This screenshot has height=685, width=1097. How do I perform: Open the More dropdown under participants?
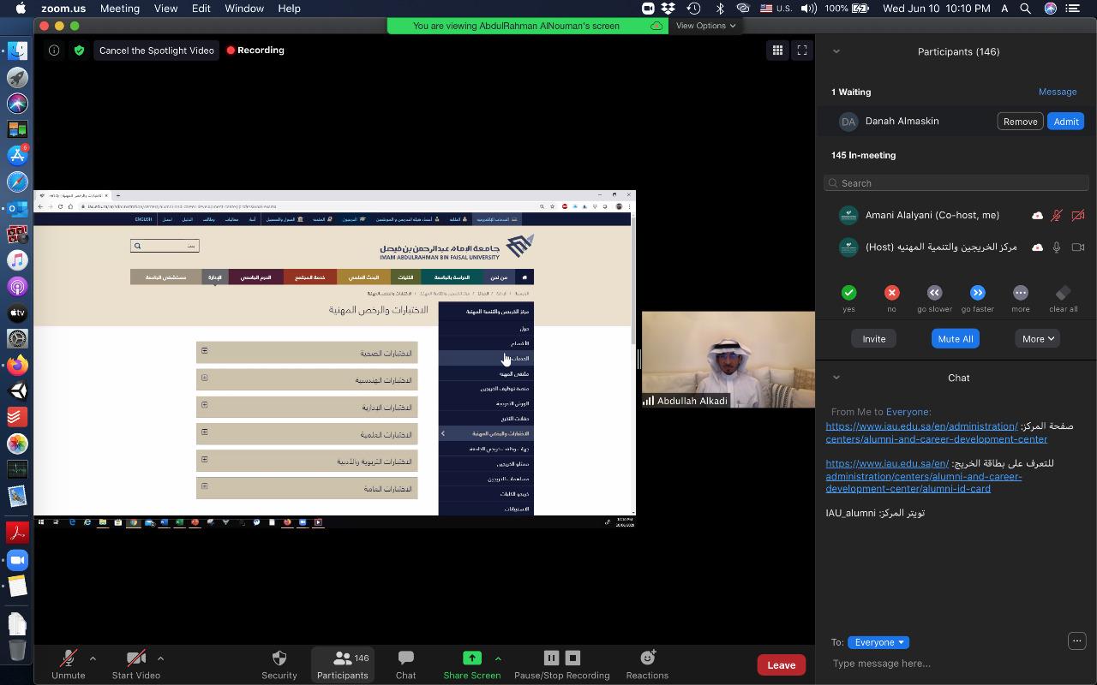(x=1037, y=339)
